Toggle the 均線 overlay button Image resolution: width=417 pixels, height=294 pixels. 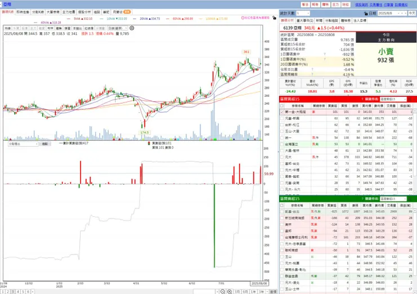[x=8, y=28]
